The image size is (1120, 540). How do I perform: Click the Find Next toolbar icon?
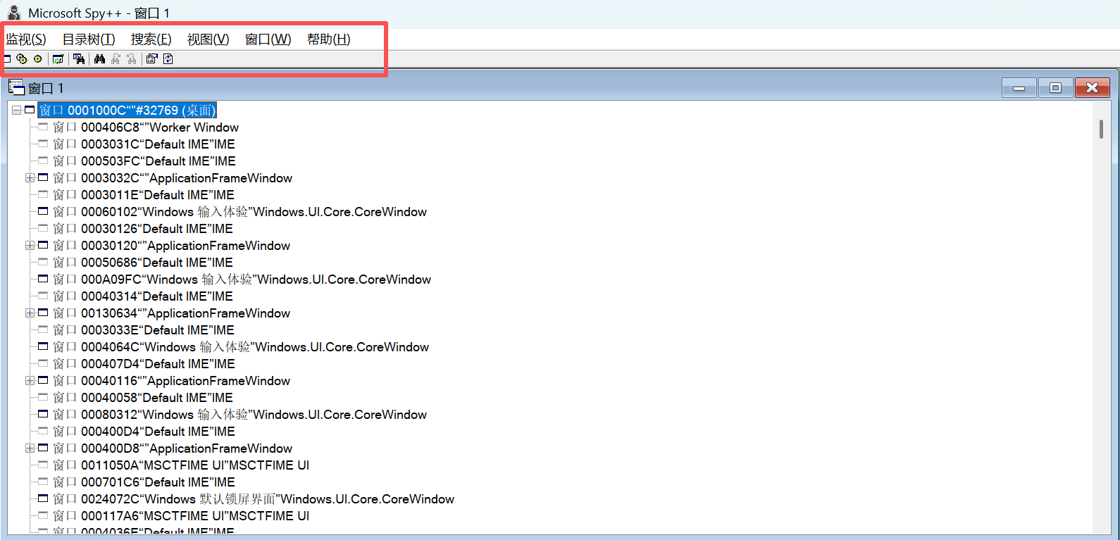[116, 59]
